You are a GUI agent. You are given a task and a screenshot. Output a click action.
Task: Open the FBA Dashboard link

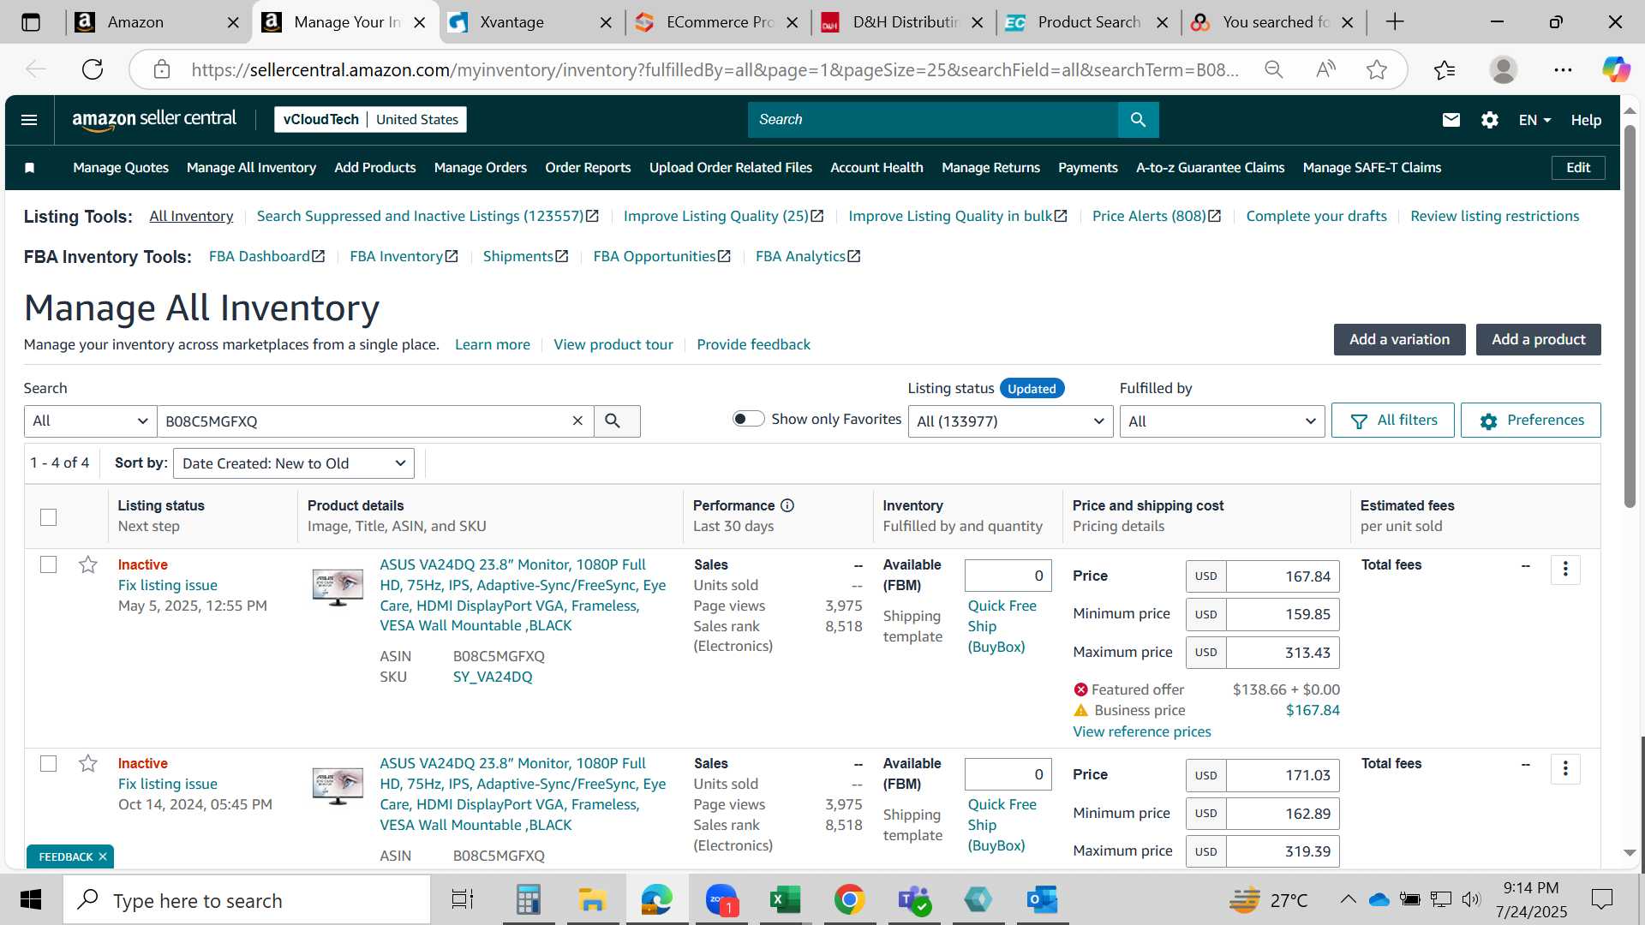(x=266, y=256)
